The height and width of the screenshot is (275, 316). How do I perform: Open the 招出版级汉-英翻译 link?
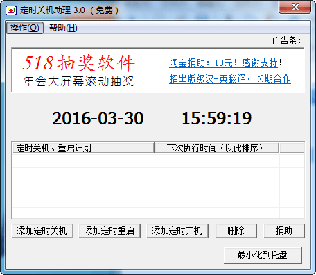pos(230,78)
